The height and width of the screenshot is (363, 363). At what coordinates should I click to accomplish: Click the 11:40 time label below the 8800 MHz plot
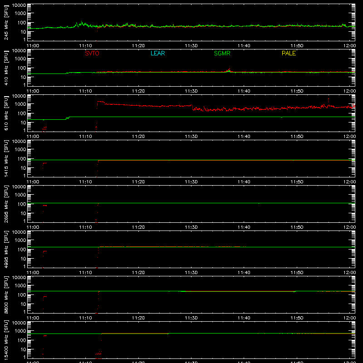coord(244,318)
